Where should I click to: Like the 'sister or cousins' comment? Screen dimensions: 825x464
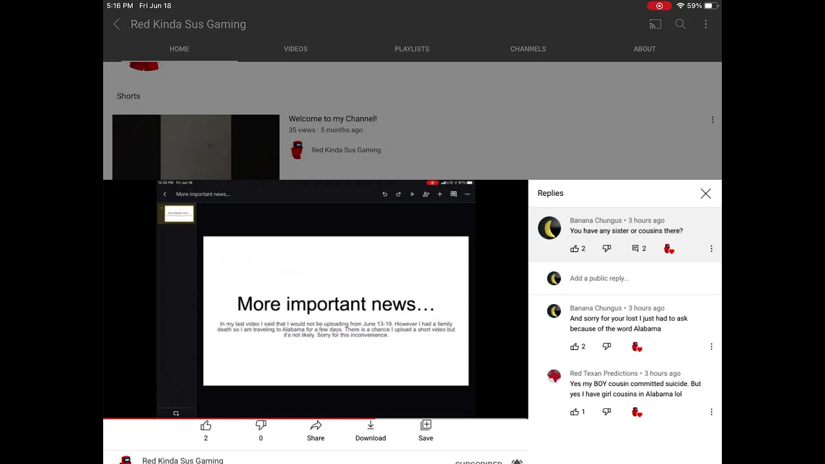click(574, 249)
